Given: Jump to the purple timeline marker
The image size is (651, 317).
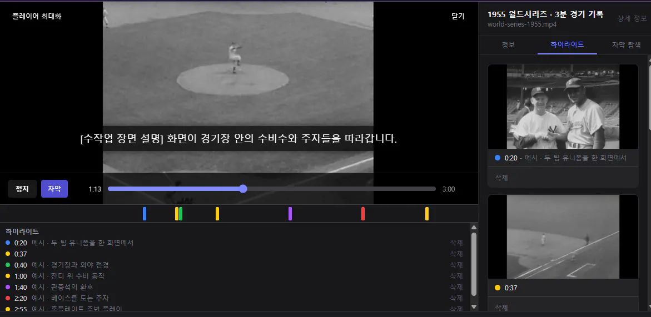Looking at the screenshot, I should click(290, 214).
